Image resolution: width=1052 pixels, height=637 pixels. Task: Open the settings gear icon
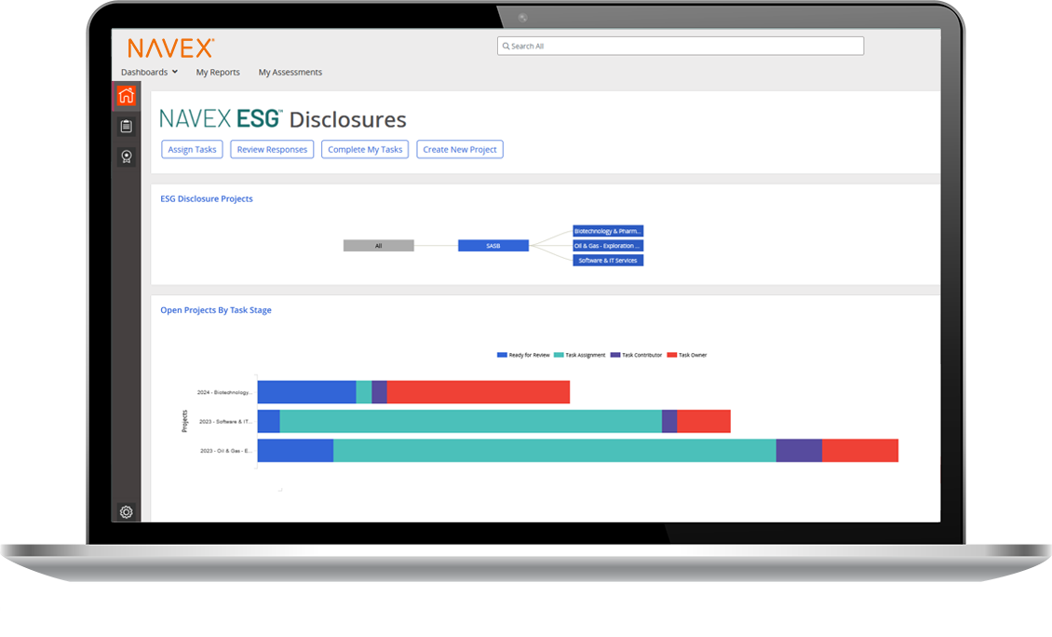coord(126,512)
